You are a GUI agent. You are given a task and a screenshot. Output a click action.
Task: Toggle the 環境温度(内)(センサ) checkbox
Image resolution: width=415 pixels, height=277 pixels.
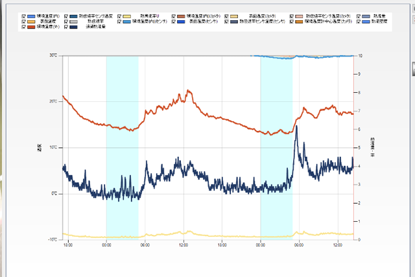[119, 21]
